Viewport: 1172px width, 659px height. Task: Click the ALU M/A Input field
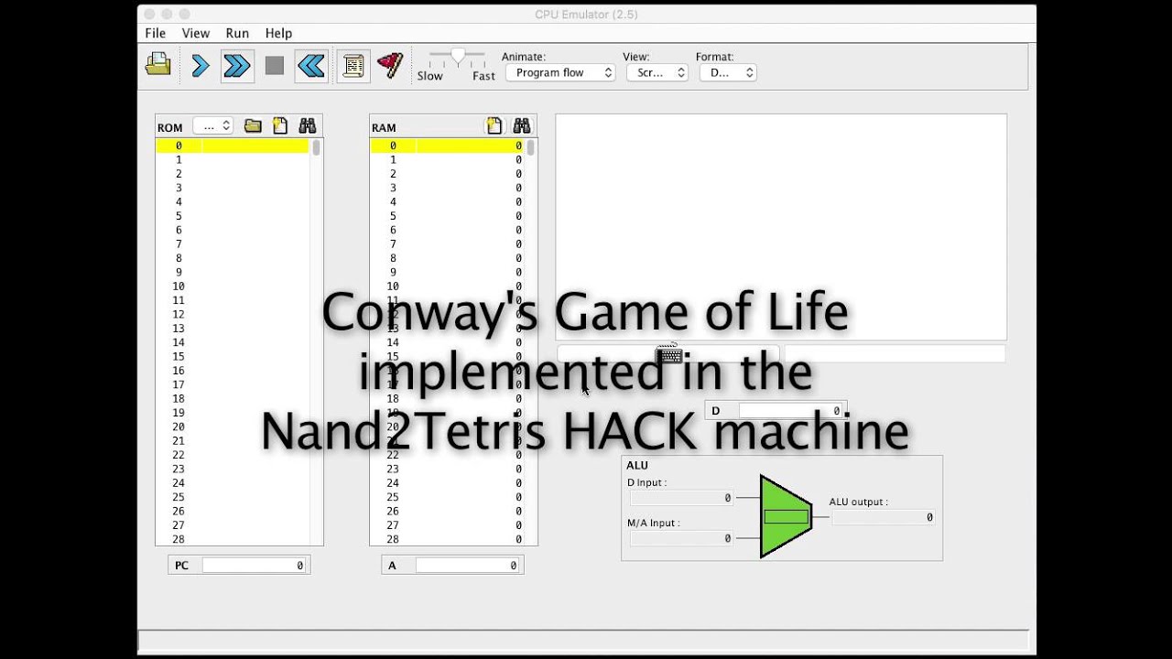[681, 538]
